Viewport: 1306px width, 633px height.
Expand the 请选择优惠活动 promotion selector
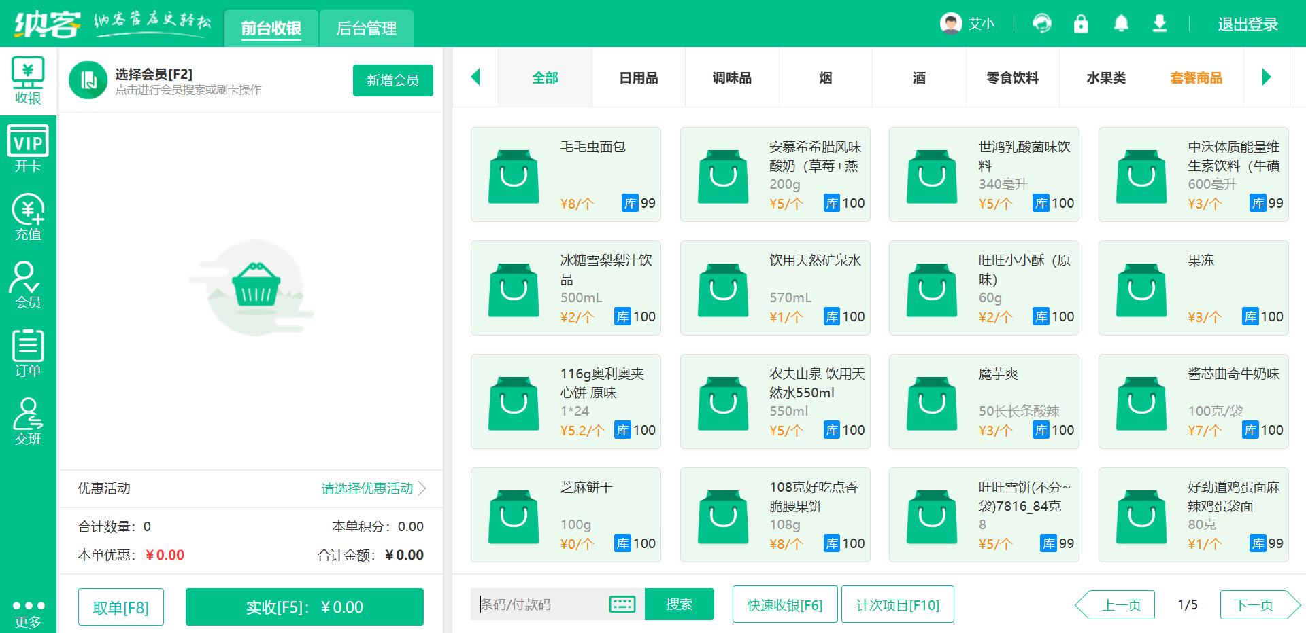coord(367,488)
